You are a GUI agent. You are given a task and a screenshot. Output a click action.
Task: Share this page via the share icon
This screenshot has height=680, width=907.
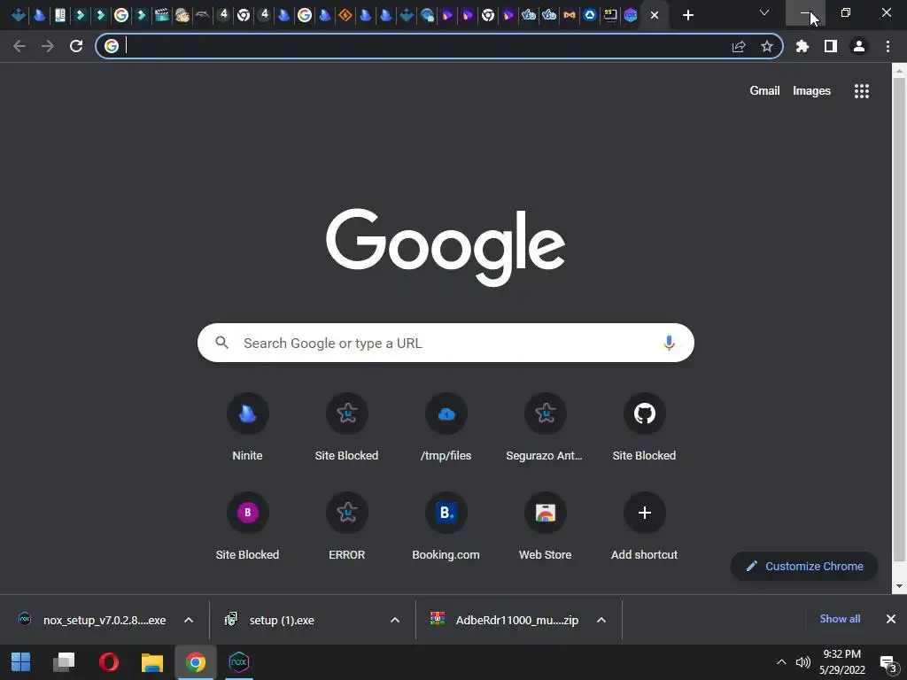[739, 46]
